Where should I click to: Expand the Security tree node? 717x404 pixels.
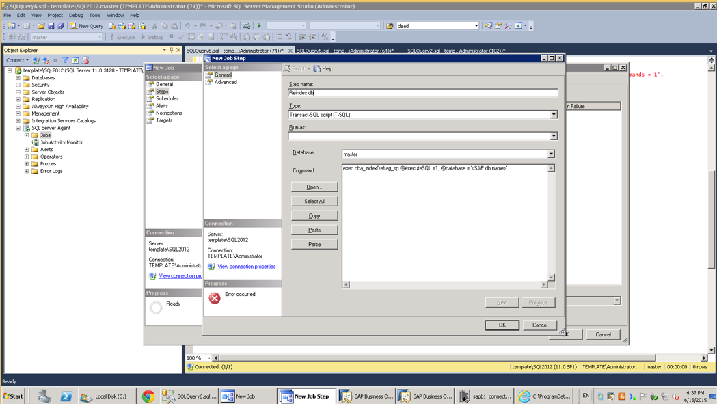[x=18, y=85]
